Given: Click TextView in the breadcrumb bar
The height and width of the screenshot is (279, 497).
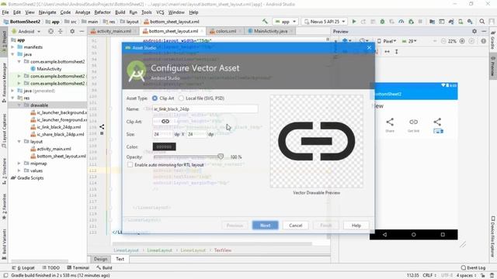Looking at the screenshot, I should [x=223, y=250].
